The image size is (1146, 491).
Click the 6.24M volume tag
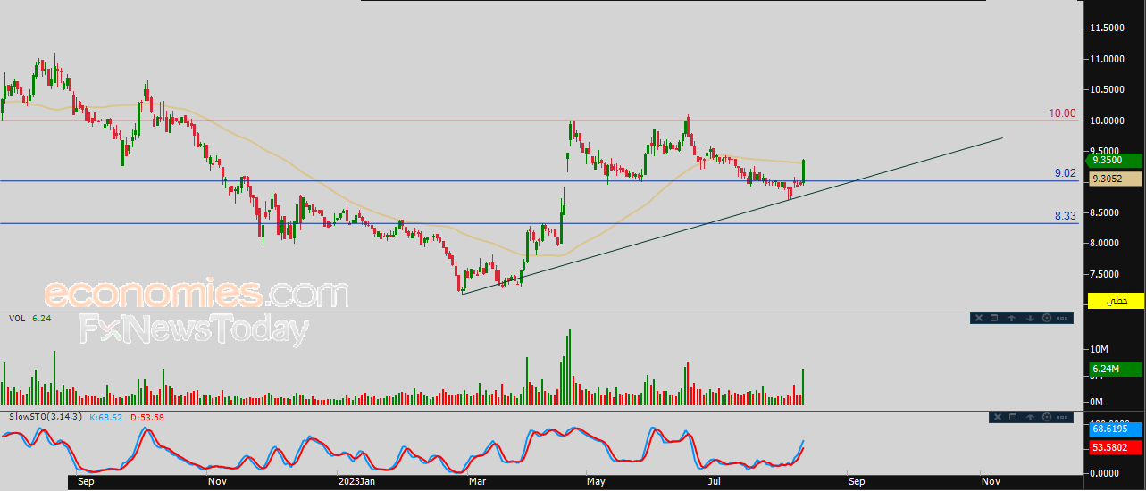(1114, 370)
